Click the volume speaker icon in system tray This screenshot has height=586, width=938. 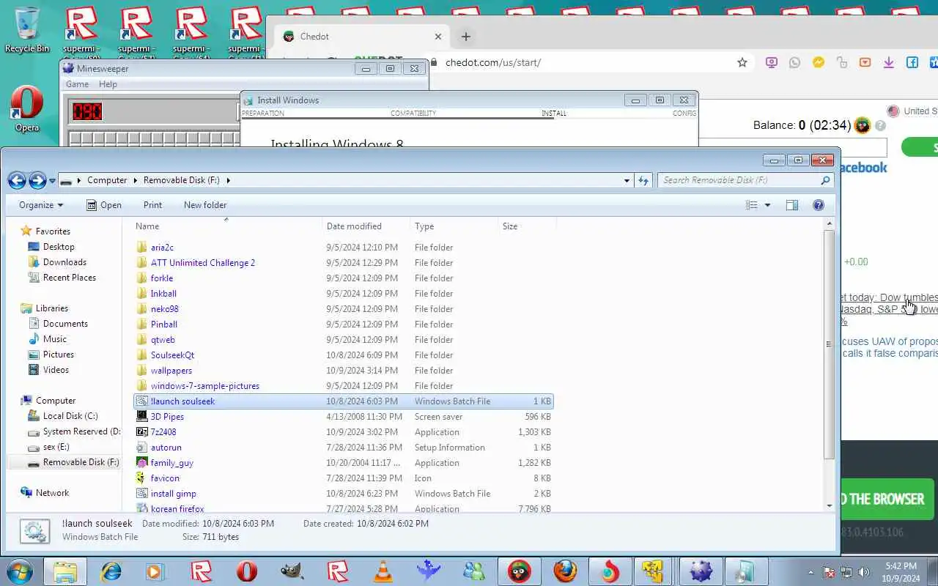click(x=864, y=572)
